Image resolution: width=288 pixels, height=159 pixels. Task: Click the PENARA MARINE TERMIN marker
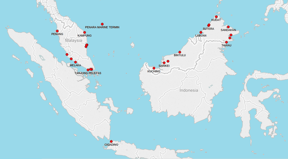point(102,24)
